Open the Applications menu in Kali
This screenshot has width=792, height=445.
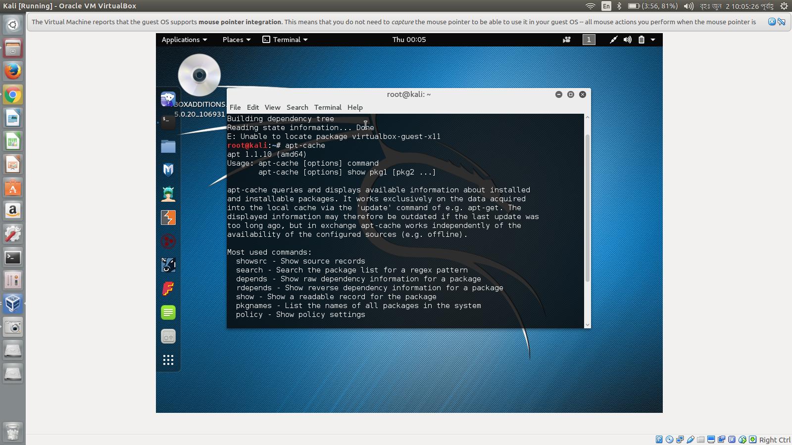coord(184,40)
